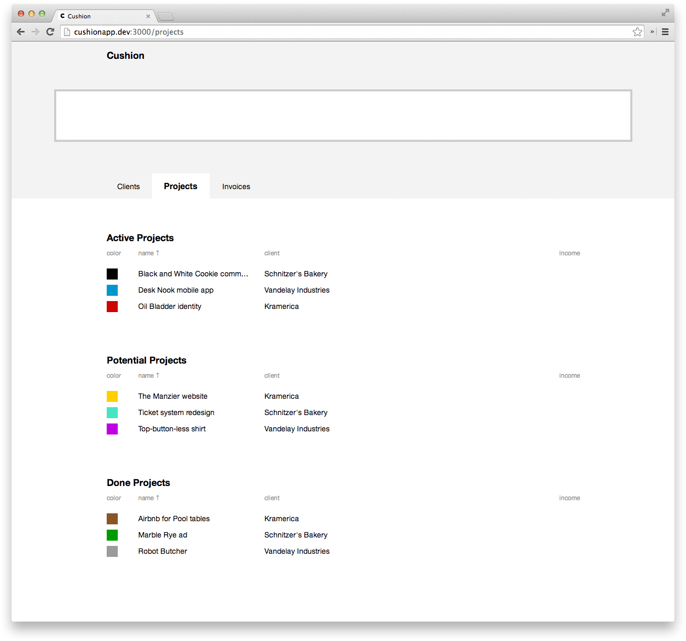Sort Done Projects by name

(149, 498)
